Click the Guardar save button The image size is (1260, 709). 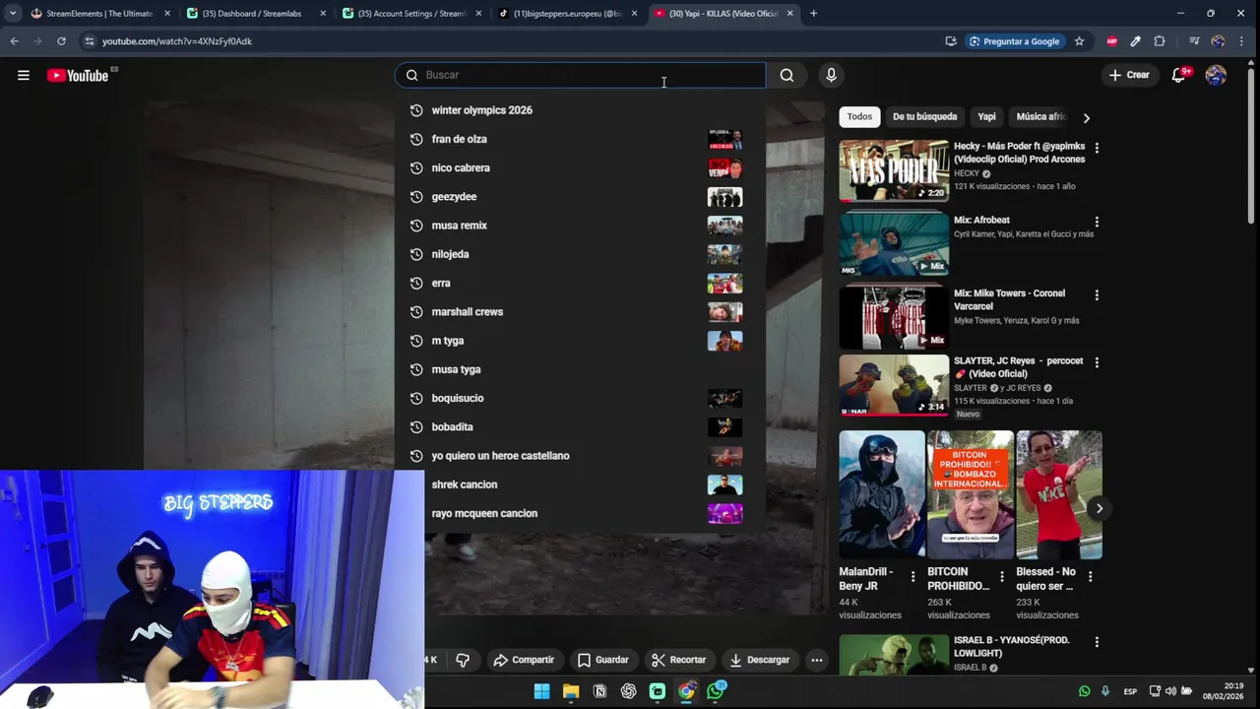click(602, 660)
